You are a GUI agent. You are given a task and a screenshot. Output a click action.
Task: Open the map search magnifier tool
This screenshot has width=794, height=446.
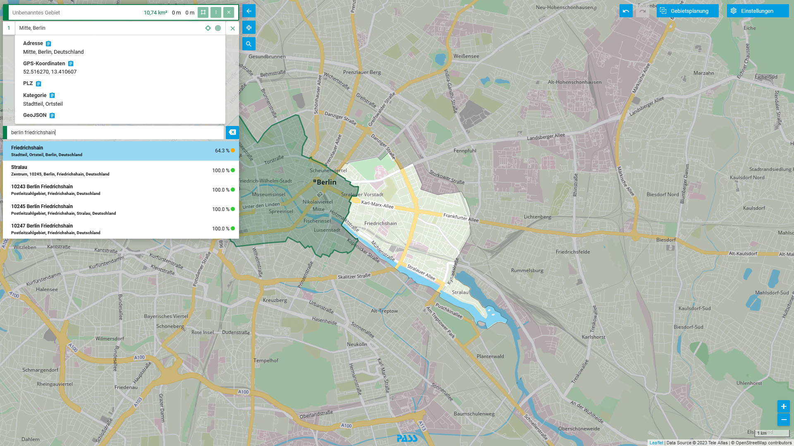(x=249, y=44)
